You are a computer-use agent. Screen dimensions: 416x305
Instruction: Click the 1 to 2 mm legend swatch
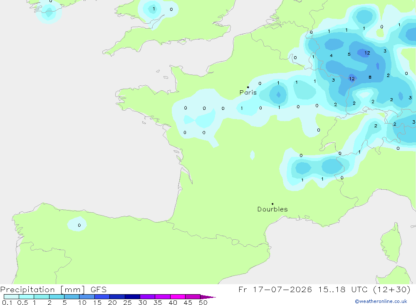click(x=41, y=297)
